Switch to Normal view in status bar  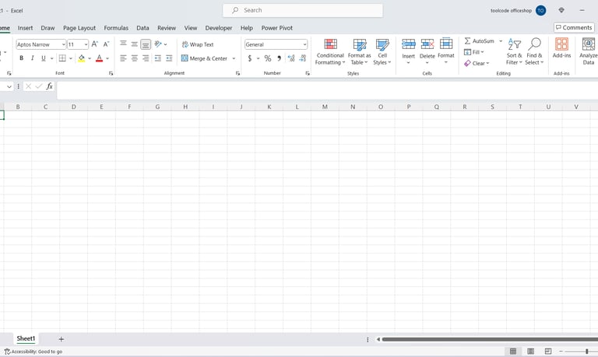(513, 352)
